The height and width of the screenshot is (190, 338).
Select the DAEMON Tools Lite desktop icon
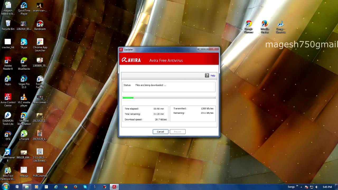pos(8,119)
